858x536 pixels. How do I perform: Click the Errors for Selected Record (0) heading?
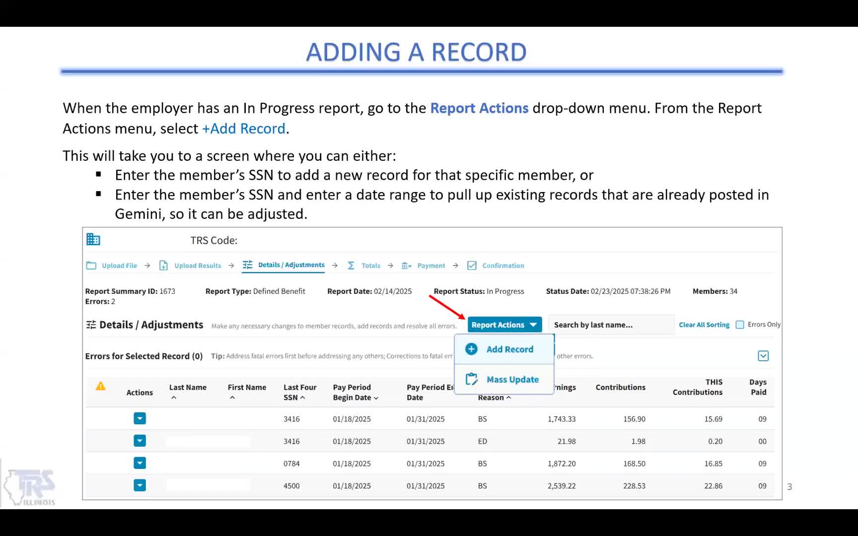point(144,356)
